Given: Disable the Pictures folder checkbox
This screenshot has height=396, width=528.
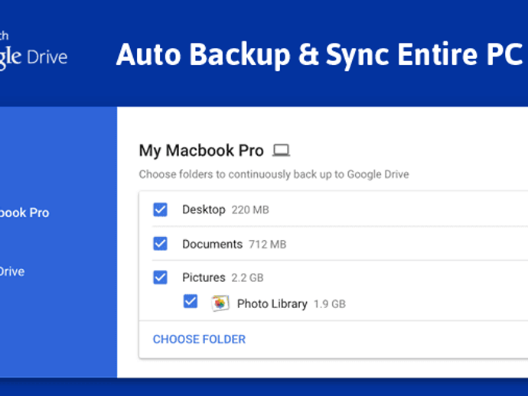Looking at the screenshot, I should (160, 277).
